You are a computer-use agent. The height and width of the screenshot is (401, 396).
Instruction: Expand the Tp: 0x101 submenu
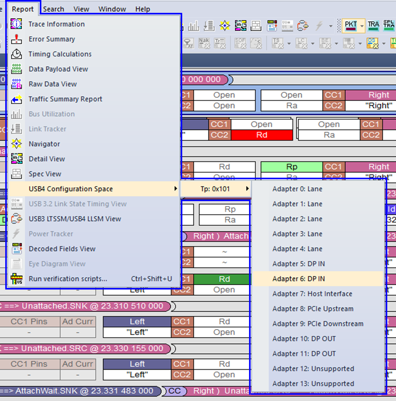(x=216, y=189)
